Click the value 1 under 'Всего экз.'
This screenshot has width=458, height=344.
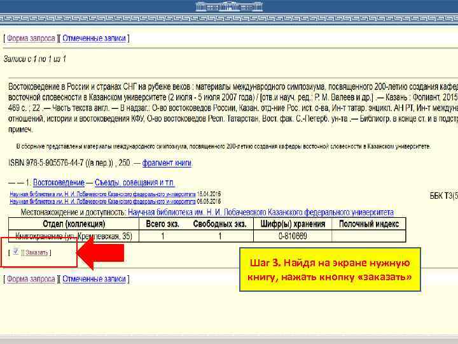click(x=163, y=236)
